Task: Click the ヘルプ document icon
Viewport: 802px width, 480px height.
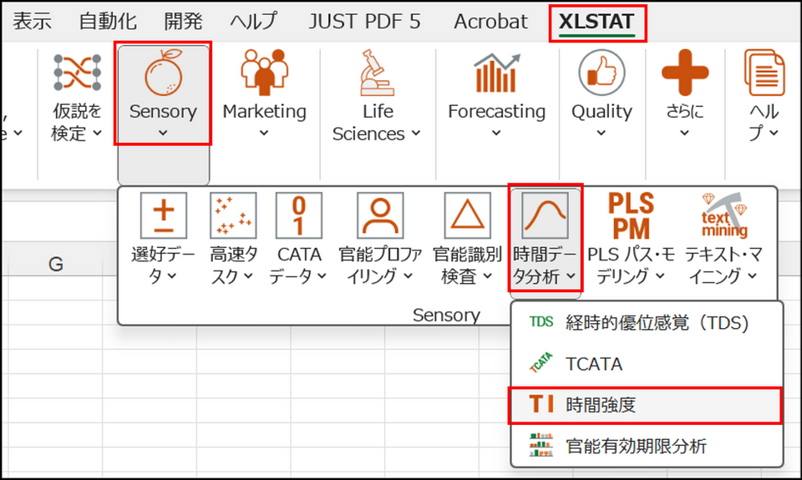Action: [764, 73]
